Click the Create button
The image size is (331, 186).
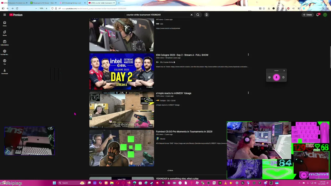pos(307,15)
